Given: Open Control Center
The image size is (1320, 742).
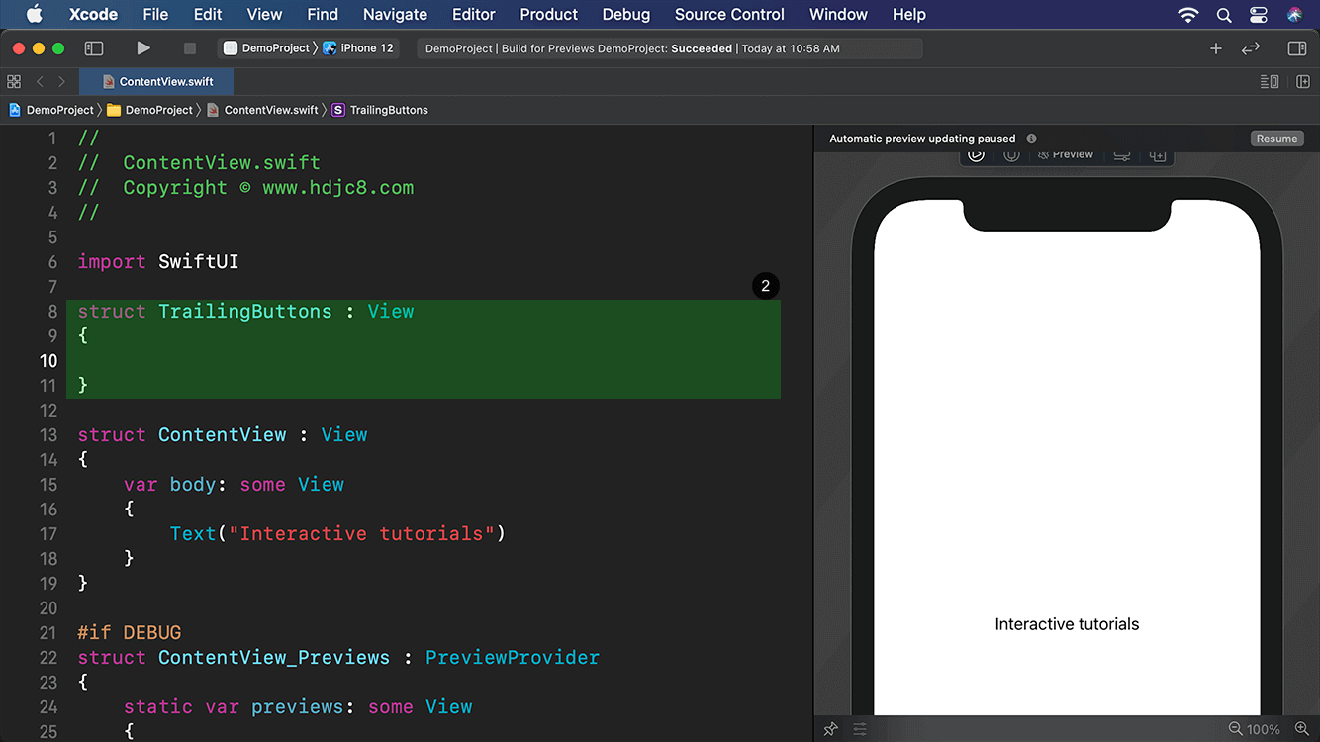Looking at the screenshot, I should tap(1259, 14).
